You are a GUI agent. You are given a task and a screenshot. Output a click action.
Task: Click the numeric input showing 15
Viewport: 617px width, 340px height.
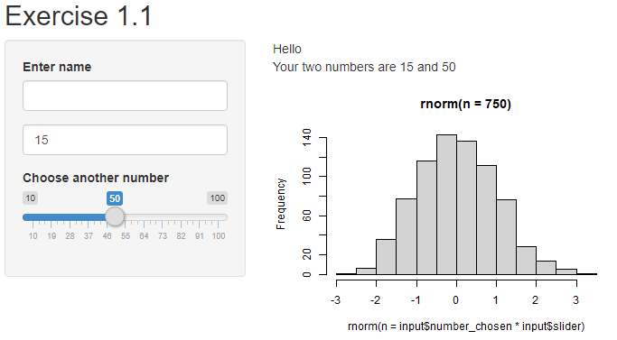[125, 140]
